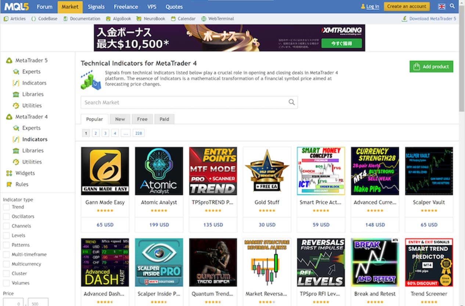
Task: Open the Advanced Dashboard product image
Action: 105,263
